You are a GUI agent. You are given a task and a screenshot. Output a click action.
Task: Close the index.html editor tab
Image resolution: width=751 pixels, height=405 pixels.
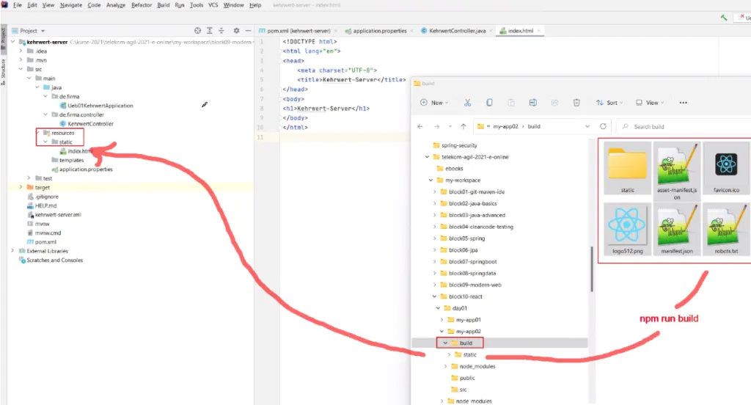[539, 31]
